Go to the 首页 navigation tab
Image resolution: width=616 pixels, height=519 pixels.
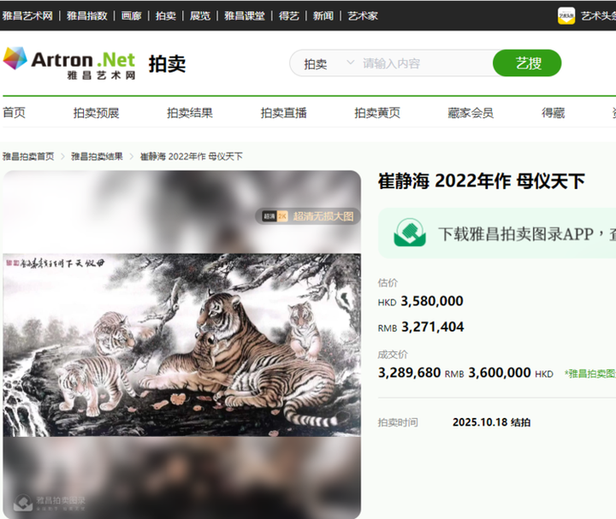coord(15,113)
